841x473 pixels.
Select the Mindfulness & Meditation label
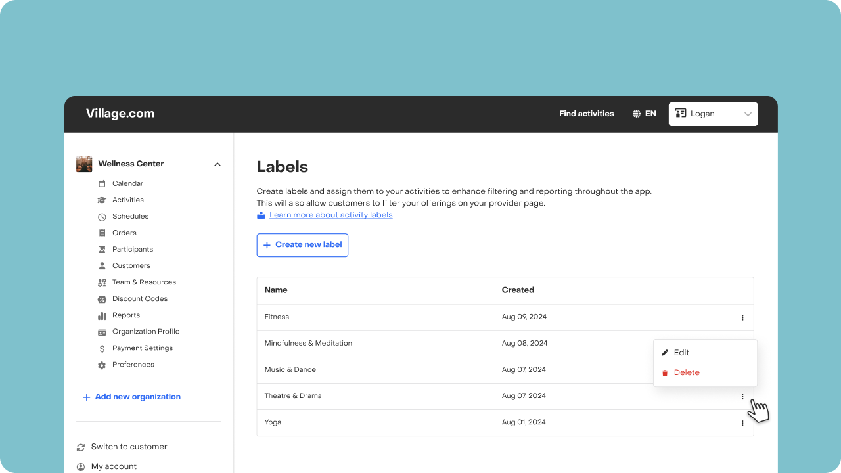click(x=308, y=343)
